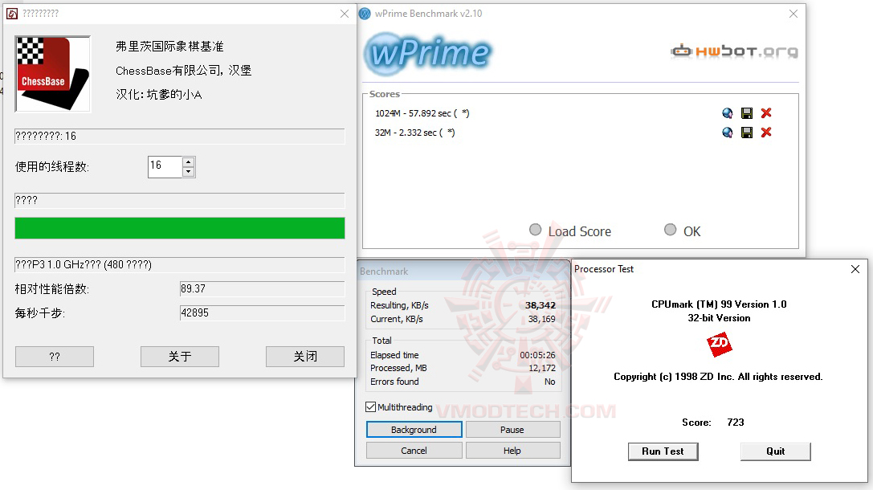Click the ChessBase logo in Fritz benchmark

(53, 74)
